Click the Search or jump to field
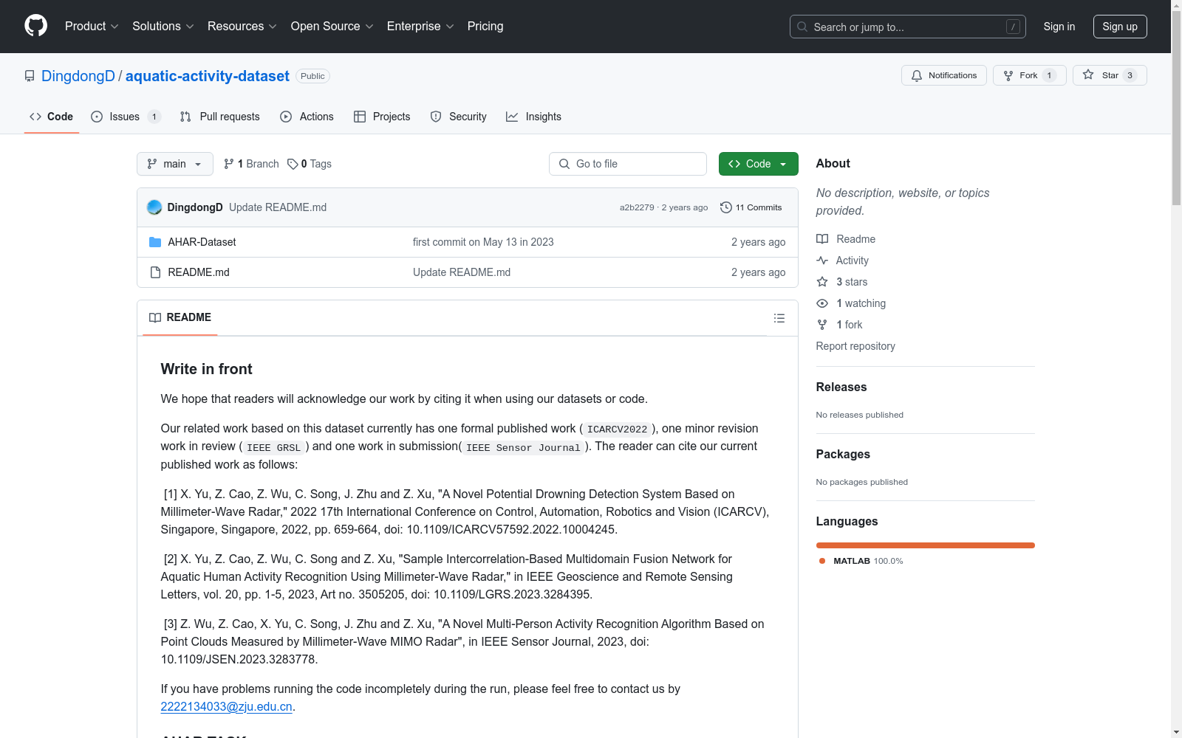Viewport: 1182px width, 738px height. click(x=908, y=27)
